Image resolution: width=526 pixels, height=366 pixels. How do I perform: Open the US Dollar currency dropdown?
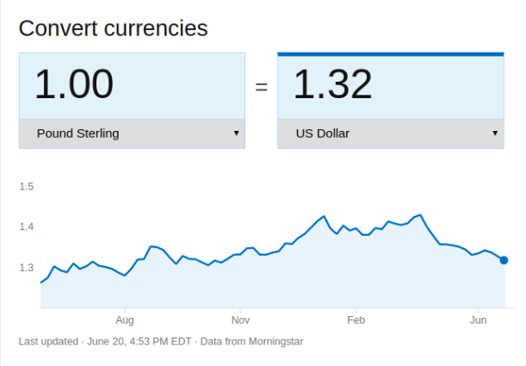[391, 133]
